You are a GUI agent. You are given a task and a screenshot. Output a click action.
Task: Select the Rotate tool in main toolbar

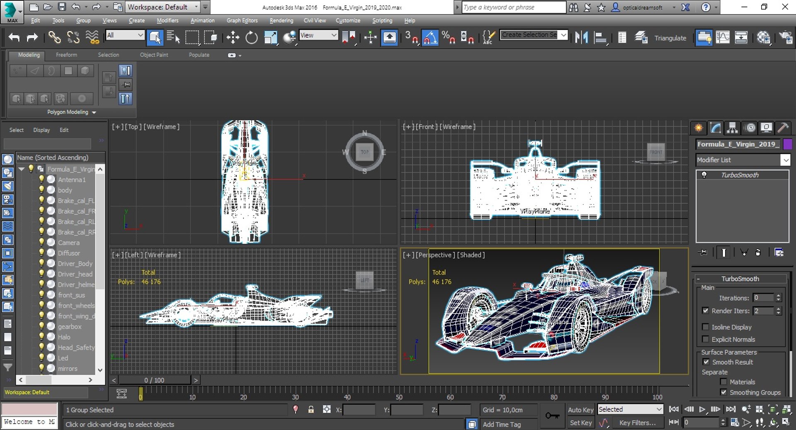(251, 38)
